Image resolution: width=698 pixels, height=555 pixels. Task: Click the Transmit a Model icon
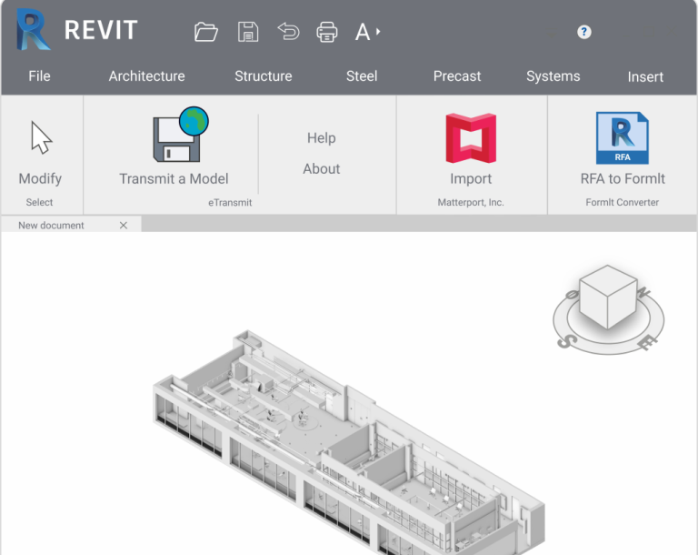(x=181, y=134)
